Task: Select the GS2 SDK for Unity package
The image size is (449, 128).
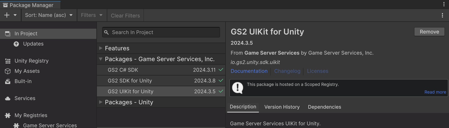Action: coord(161,81)
